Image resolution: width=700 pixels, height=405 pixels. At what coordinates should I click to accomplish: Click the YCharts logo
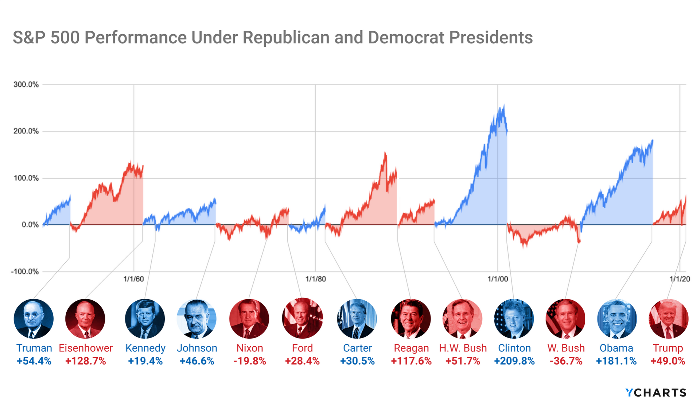pyautogui.click(x=656, y=393)
